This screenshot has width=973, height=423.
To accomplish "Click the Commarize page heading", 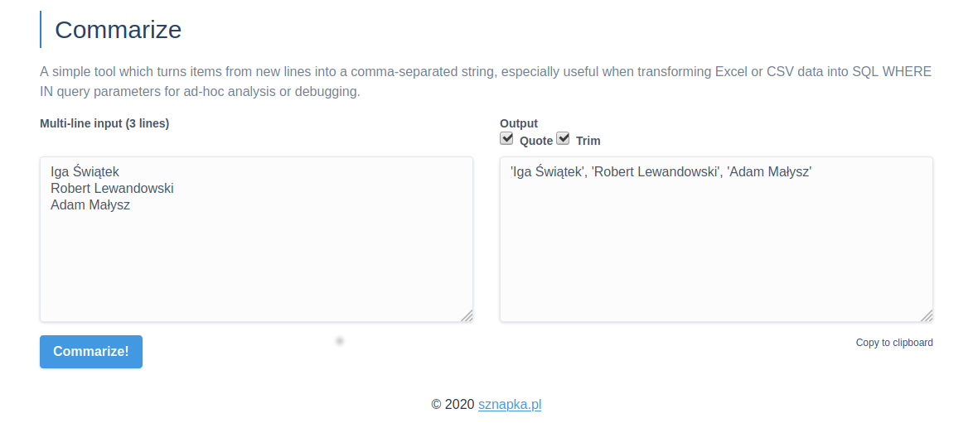I will tap(118, 30).
